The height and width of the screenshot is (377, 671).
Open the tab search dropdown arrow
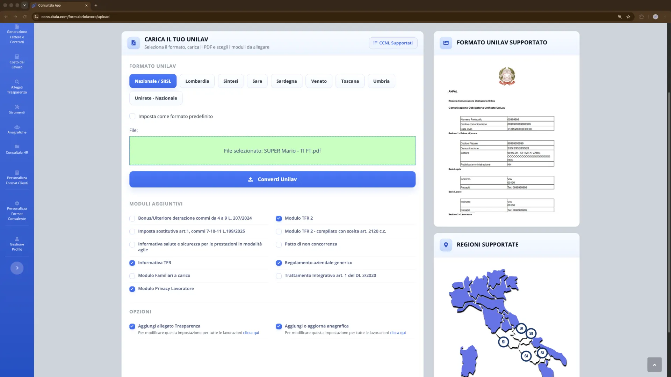[x=24, y=5]
